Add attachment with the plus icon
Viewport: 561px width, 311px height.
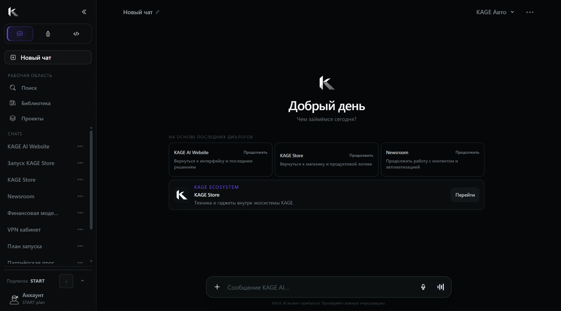pyautogui.click(x=217, y=287)
